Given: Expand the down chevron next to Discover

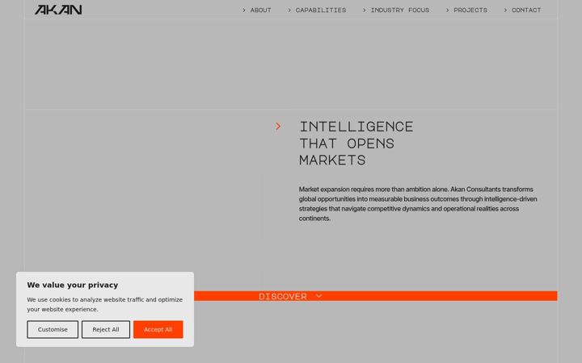Looking at the screenshot, I should (x=318, y=296).
